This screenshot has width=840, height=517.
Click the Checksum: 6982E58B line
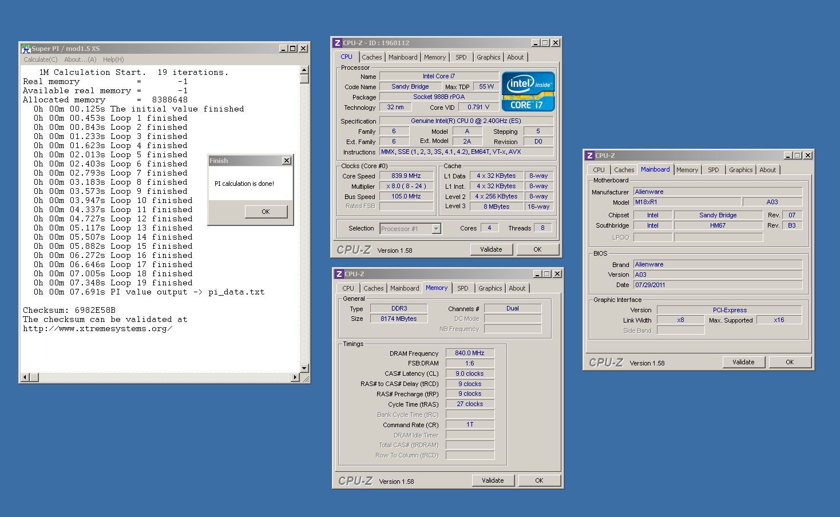[69, 310]
